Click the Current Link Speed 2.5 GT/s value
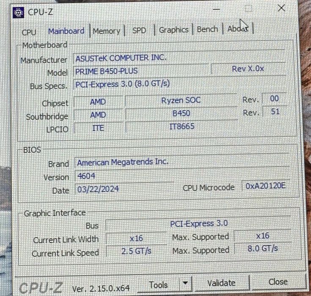 [136, 251]
